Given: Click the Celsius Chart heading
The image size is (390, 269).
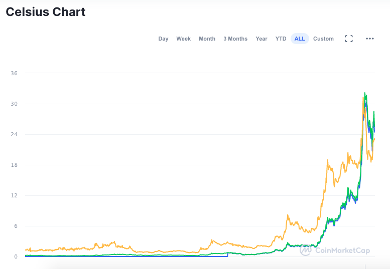Looking at the screenshot, I should click(46, 12).
